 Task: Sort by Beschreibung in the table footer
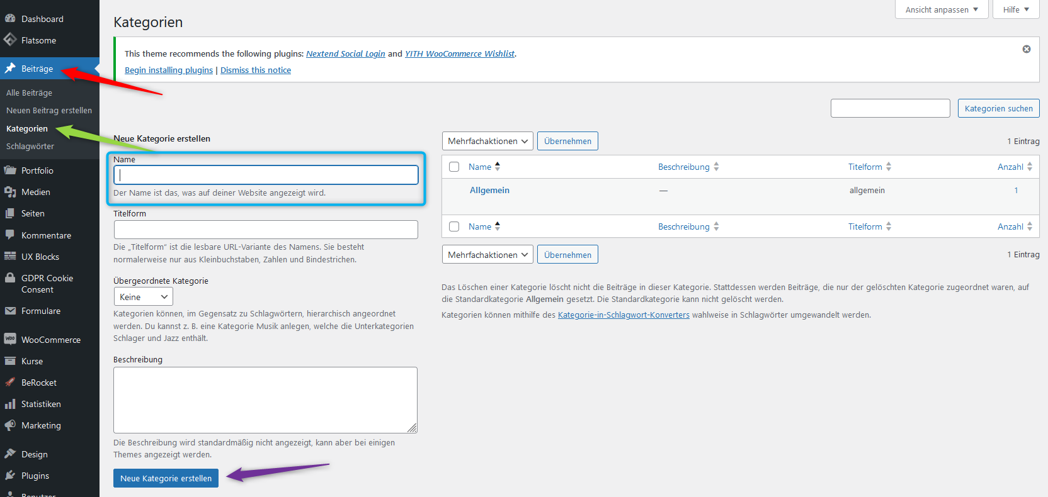point(688,226)
